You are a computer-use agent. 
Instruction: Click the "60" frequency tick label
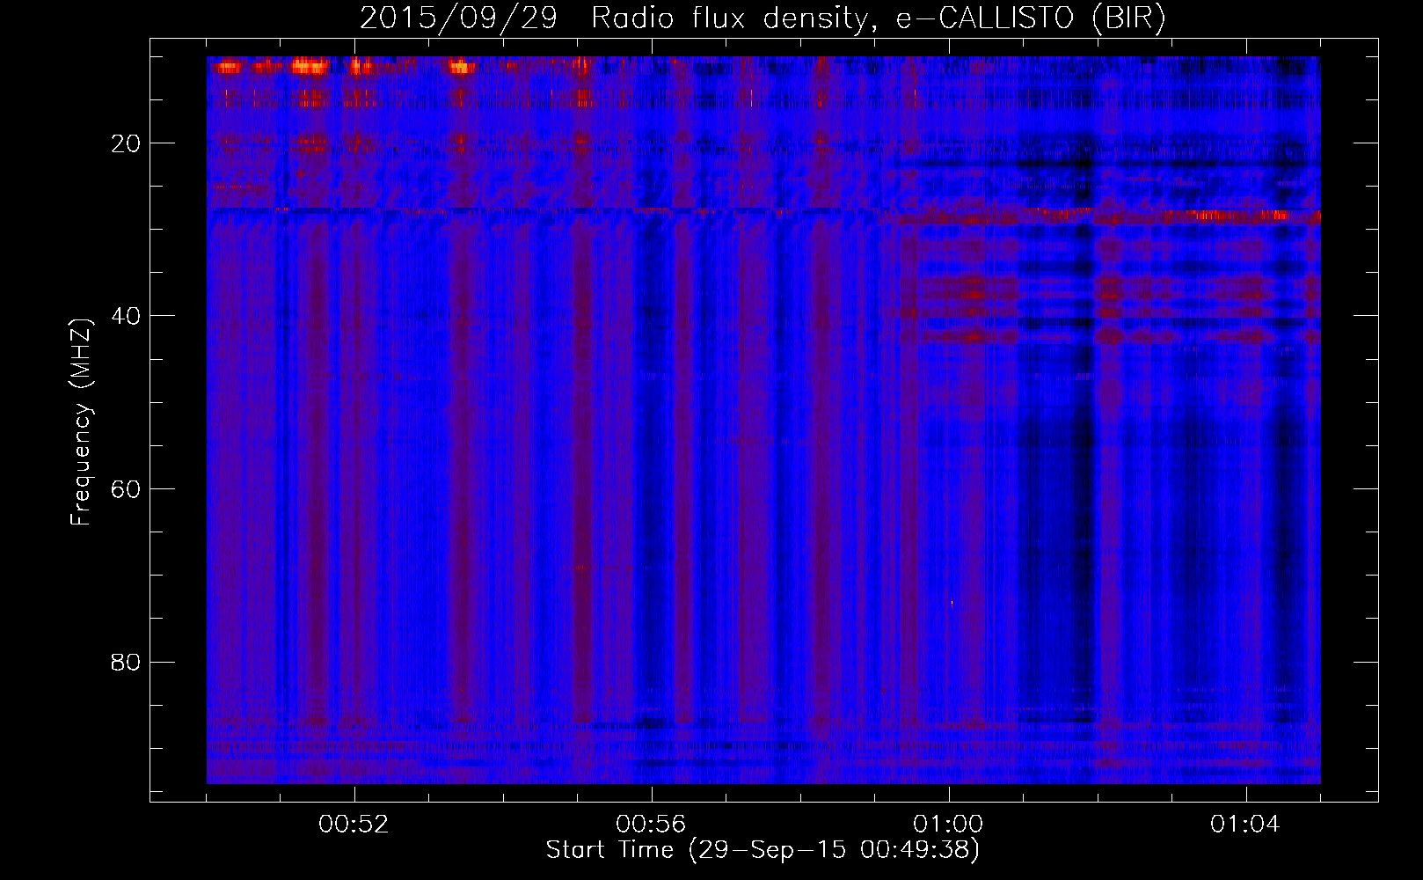(x=126, y=489)
